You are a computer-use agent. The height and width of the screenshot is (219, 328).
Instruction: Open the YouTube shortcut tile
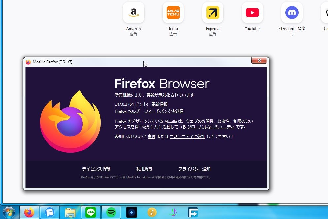[252, 13]
